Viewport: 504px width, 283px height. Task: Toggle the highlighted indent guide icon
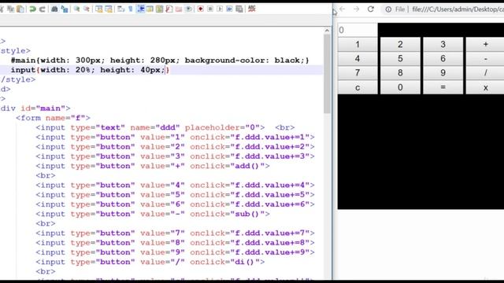[x=140, y=9]
